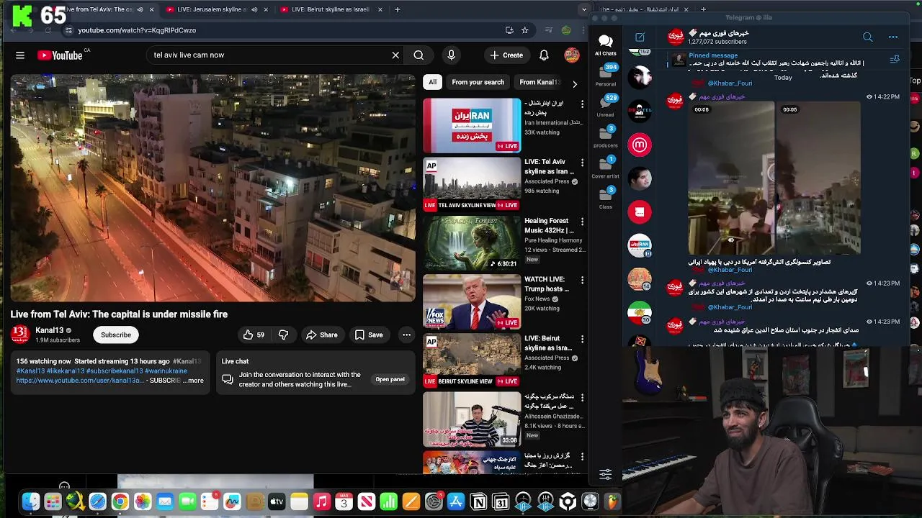Open Telegram channel three-dot menu
The width and height of the screenshot is (922, 518).
893,37
